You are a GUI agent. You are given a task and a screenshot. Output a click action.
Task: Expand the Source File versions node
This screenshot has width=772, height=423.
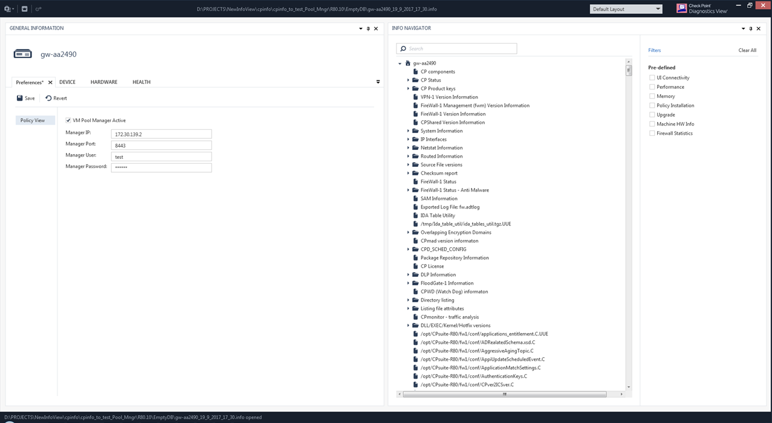tap(408, 165)
